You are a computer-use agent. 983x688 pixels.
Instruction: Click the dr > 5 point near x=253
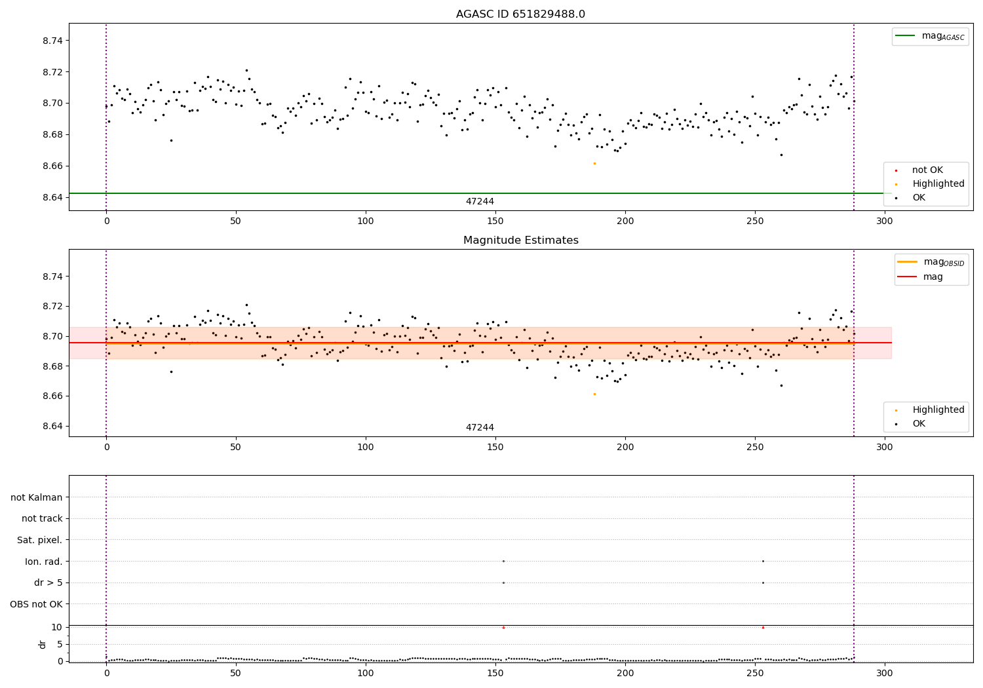[x=763, y=583]
